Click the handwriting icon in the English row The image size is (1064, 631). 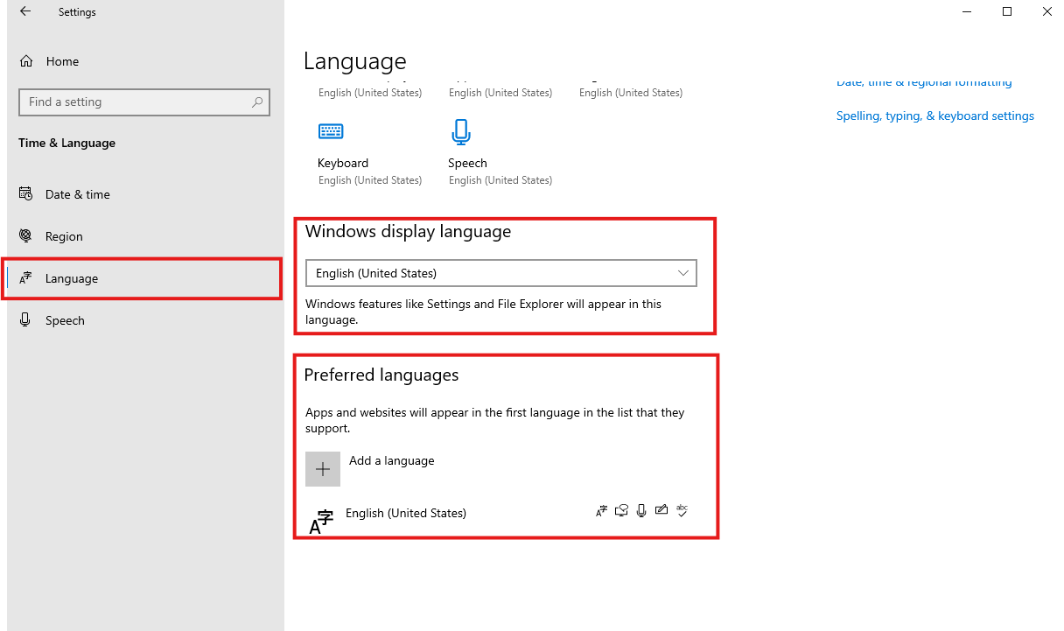(x=661, y=510)
